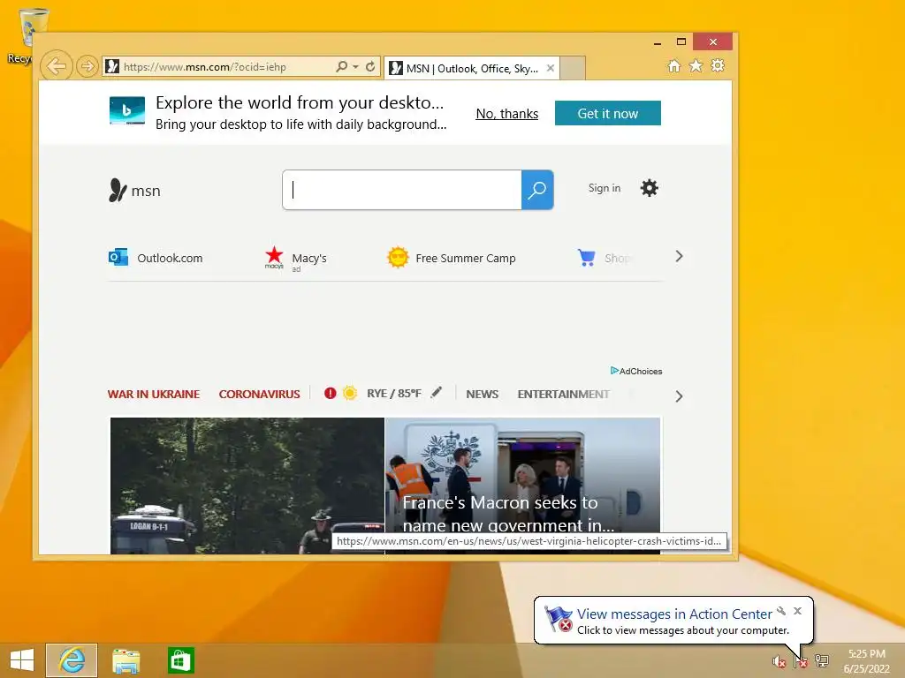Open the ENTERTAINMENT category
Image resolution: width=905 pixels, height=678 pixels.
tap(563, 394)
